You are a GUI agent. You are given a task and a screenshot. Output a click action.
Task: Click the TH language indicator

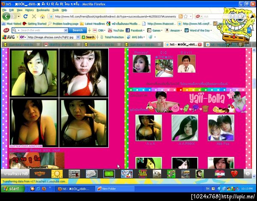click(x=207, y=189)
